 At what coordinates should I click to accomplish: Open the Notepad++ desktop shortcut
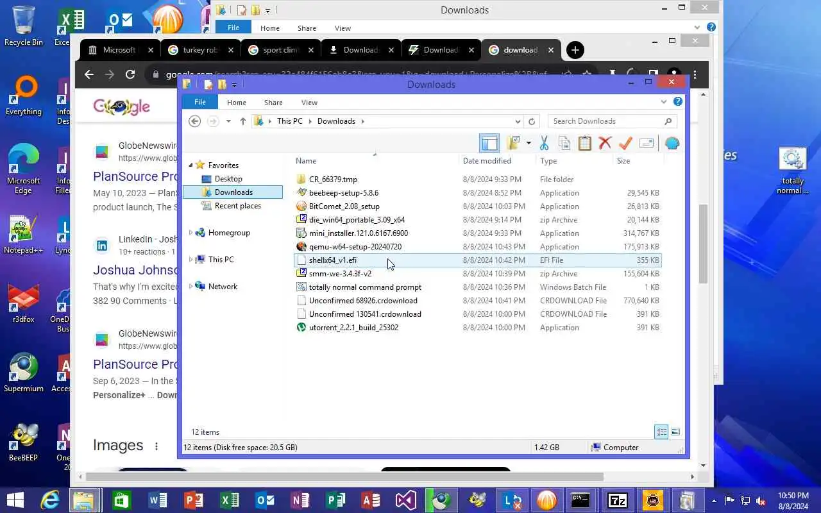(x=24, y=234)
